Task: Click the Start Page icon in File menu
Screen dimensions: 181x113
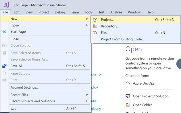Action: tap(4, 32)
